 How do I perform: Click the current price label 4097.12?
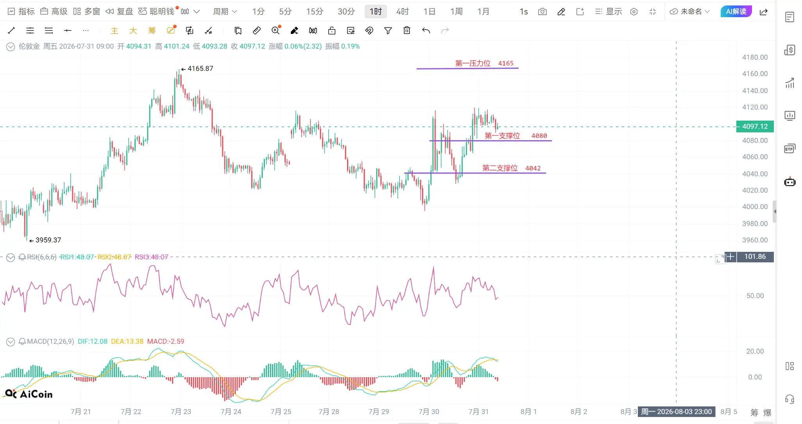(755, 126)
